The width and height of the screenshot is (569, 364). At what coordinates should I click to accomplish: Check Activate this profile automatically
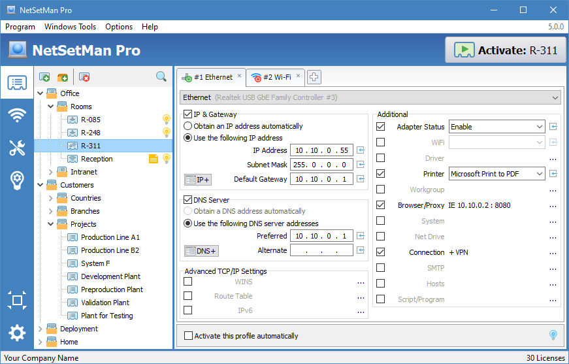tap(188, 336)
